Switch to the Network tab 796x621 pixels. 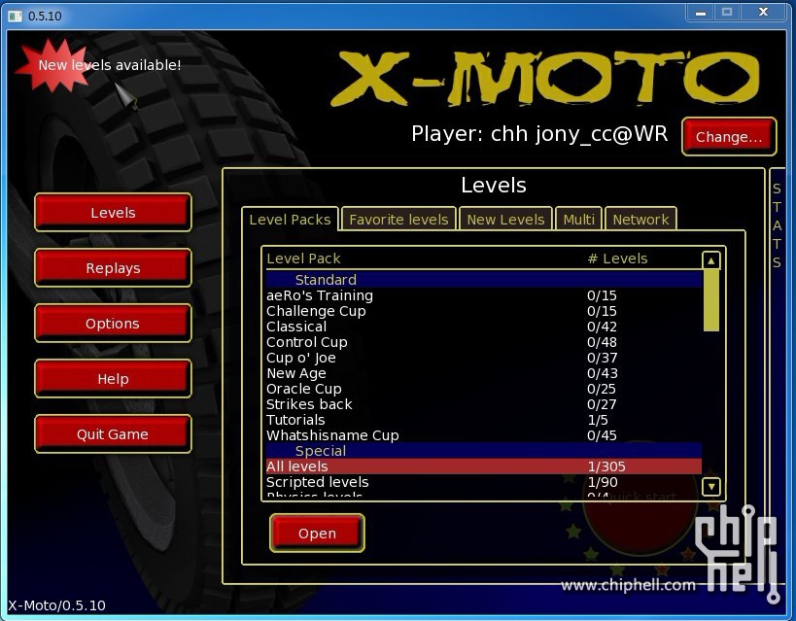coord(640,220)
